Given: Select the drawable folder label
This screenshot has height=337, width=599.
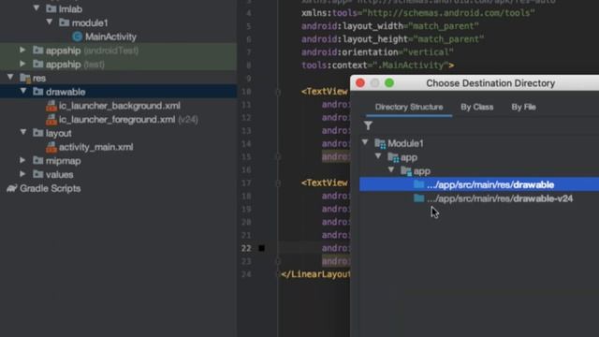Looking at the screenshot, I should coord(66,92).
